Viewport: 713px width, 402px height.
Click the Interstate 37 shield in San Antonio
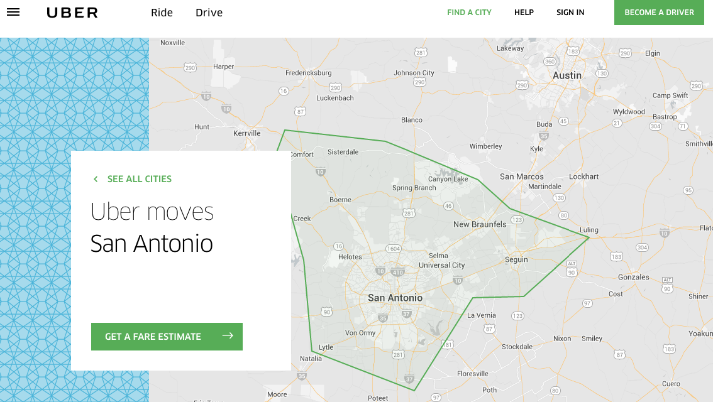pyautogui.click(x=407, y=314)
